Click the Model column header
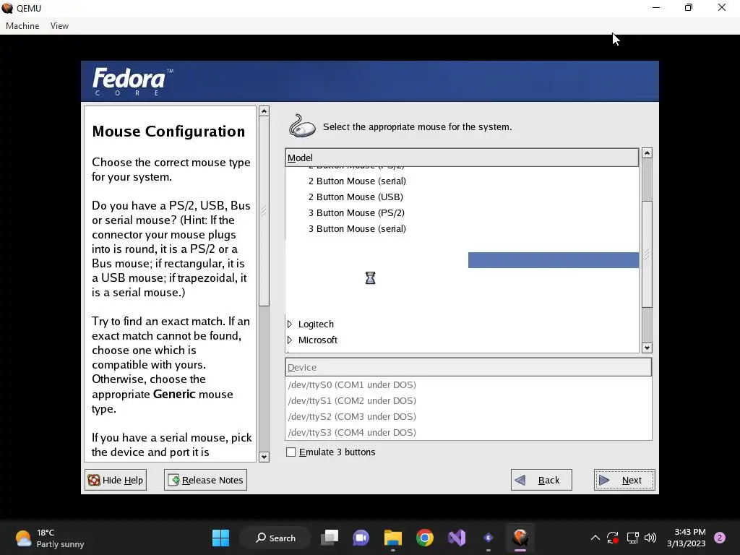 point(462,158)
